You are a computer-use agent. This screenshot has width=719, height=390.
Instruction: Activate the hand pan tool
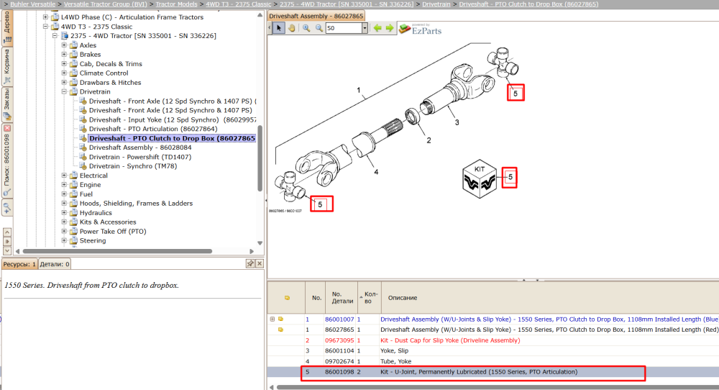(291, 28)
